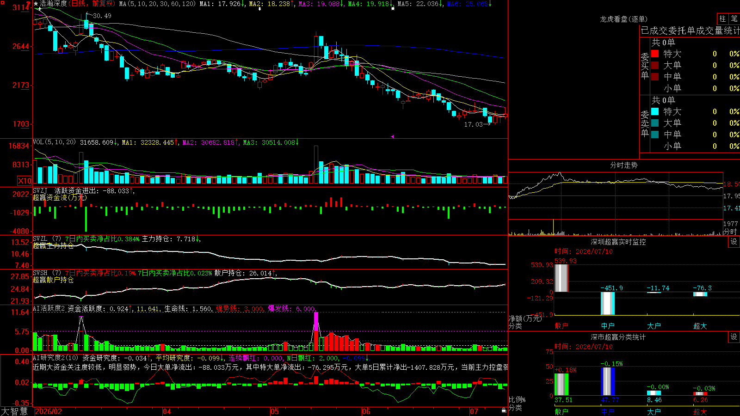The height and width of the screenshot is (416, 740).
Task: Click the dark red 大单 buy order swatch
Action: tap(655, 65)
